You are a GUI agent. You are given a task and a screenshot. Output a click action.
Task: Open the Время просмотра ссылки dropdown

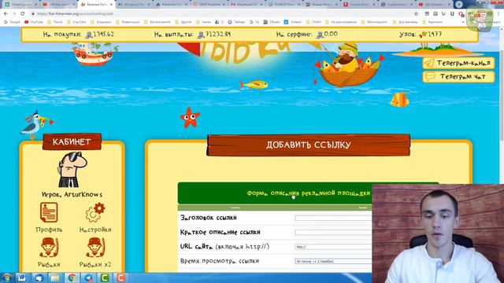(333, 261)
